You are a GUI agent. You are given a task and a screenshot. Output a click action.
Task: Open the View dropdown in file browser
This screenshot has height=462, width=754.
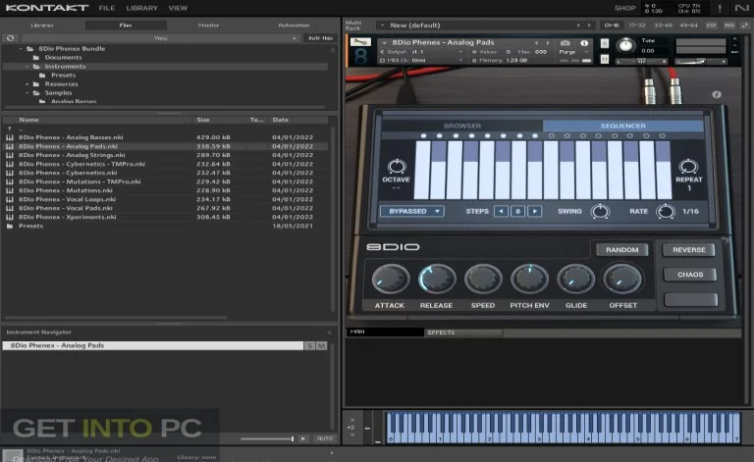(x=160, y=38)
